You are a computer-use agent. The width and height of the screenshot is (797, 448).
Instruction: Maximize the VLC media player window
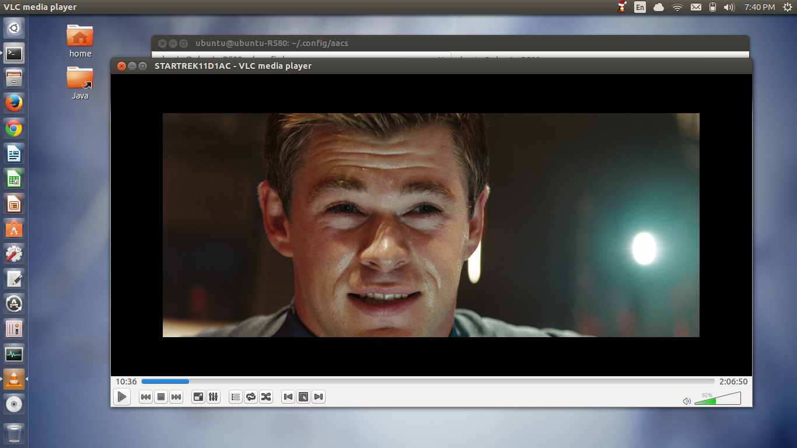tap(142, 66)
